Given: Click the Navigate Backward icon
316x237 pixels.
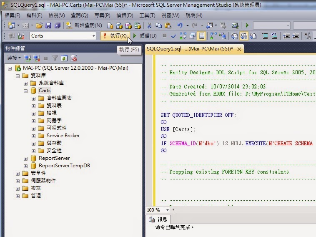Looking at the screenshot, I should pyautogui.click(x=210, y=25).
